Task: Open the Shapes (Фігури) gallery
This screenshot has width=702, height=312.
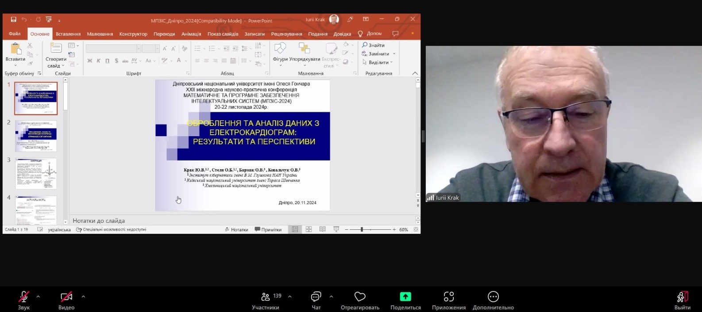Action: coord(280,49)
